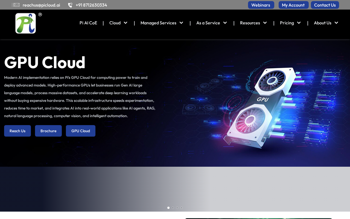This screenshot has width=350, height=219.
Task: Expand the Managed Services chevron
Action: click(x=181, y=23)
